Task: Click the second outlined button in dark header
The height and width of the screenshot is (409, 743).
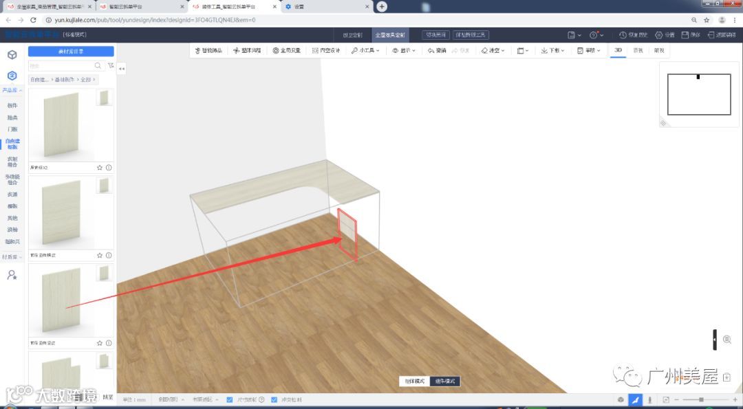Action: [471, 35]
